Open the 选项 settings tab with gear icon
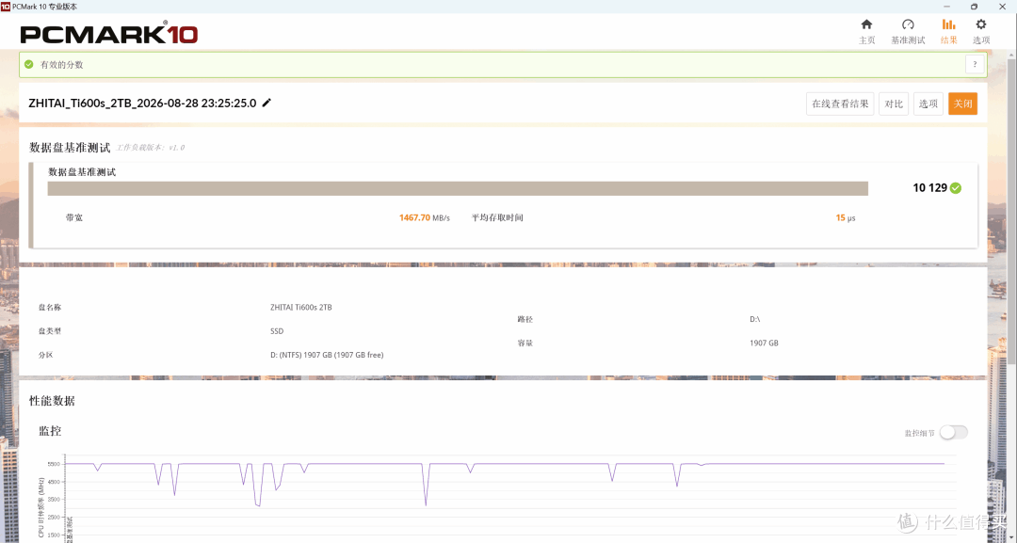Viewport: 1017px width, 543px height. (x=980, y=31)
